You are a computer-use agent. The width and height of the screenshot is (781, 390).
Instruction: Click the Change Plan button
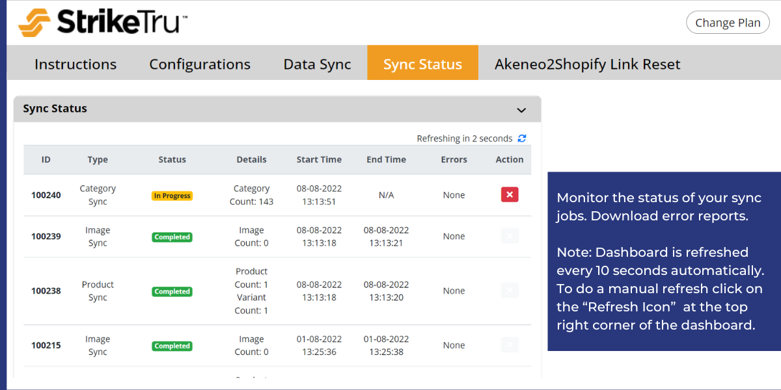coord(728,23)
